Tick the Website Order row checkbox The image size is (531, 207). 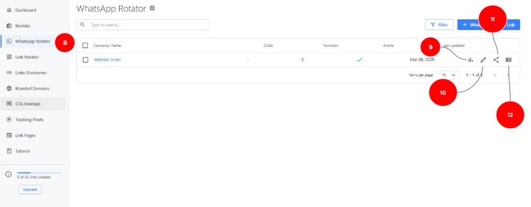[86, 60]
